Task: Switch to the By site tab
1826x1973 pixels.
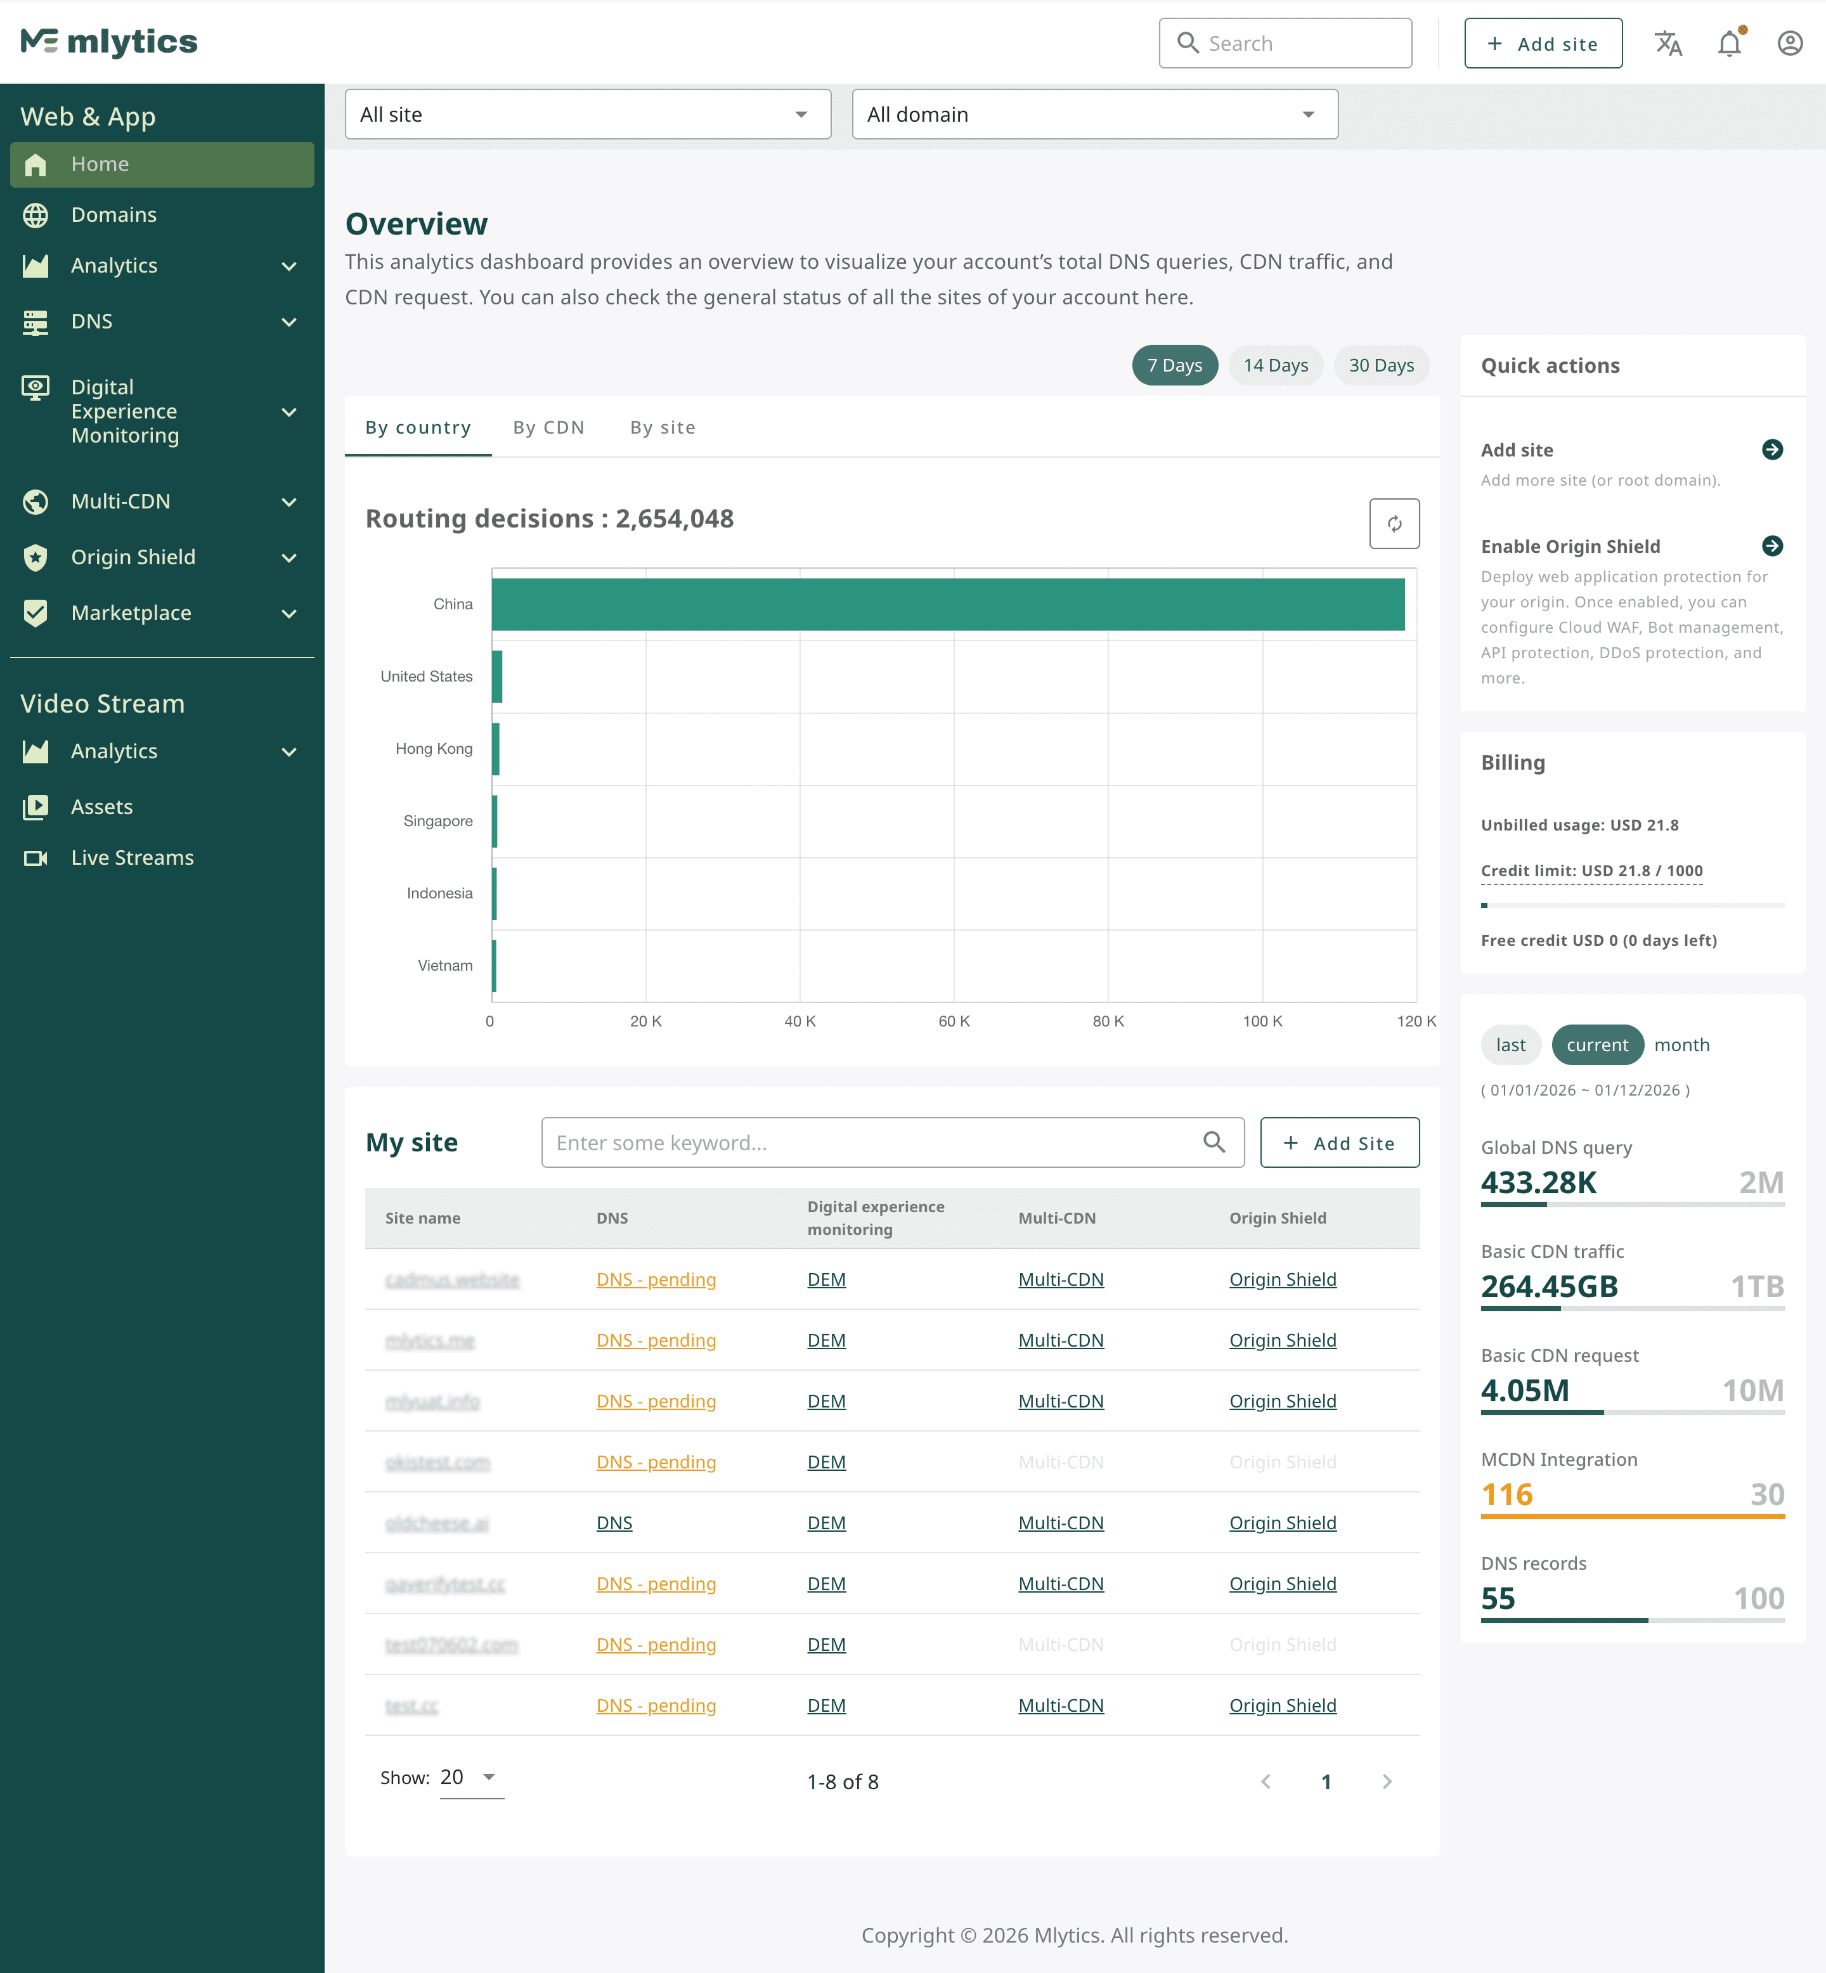Action: click(x=662, y=428)
